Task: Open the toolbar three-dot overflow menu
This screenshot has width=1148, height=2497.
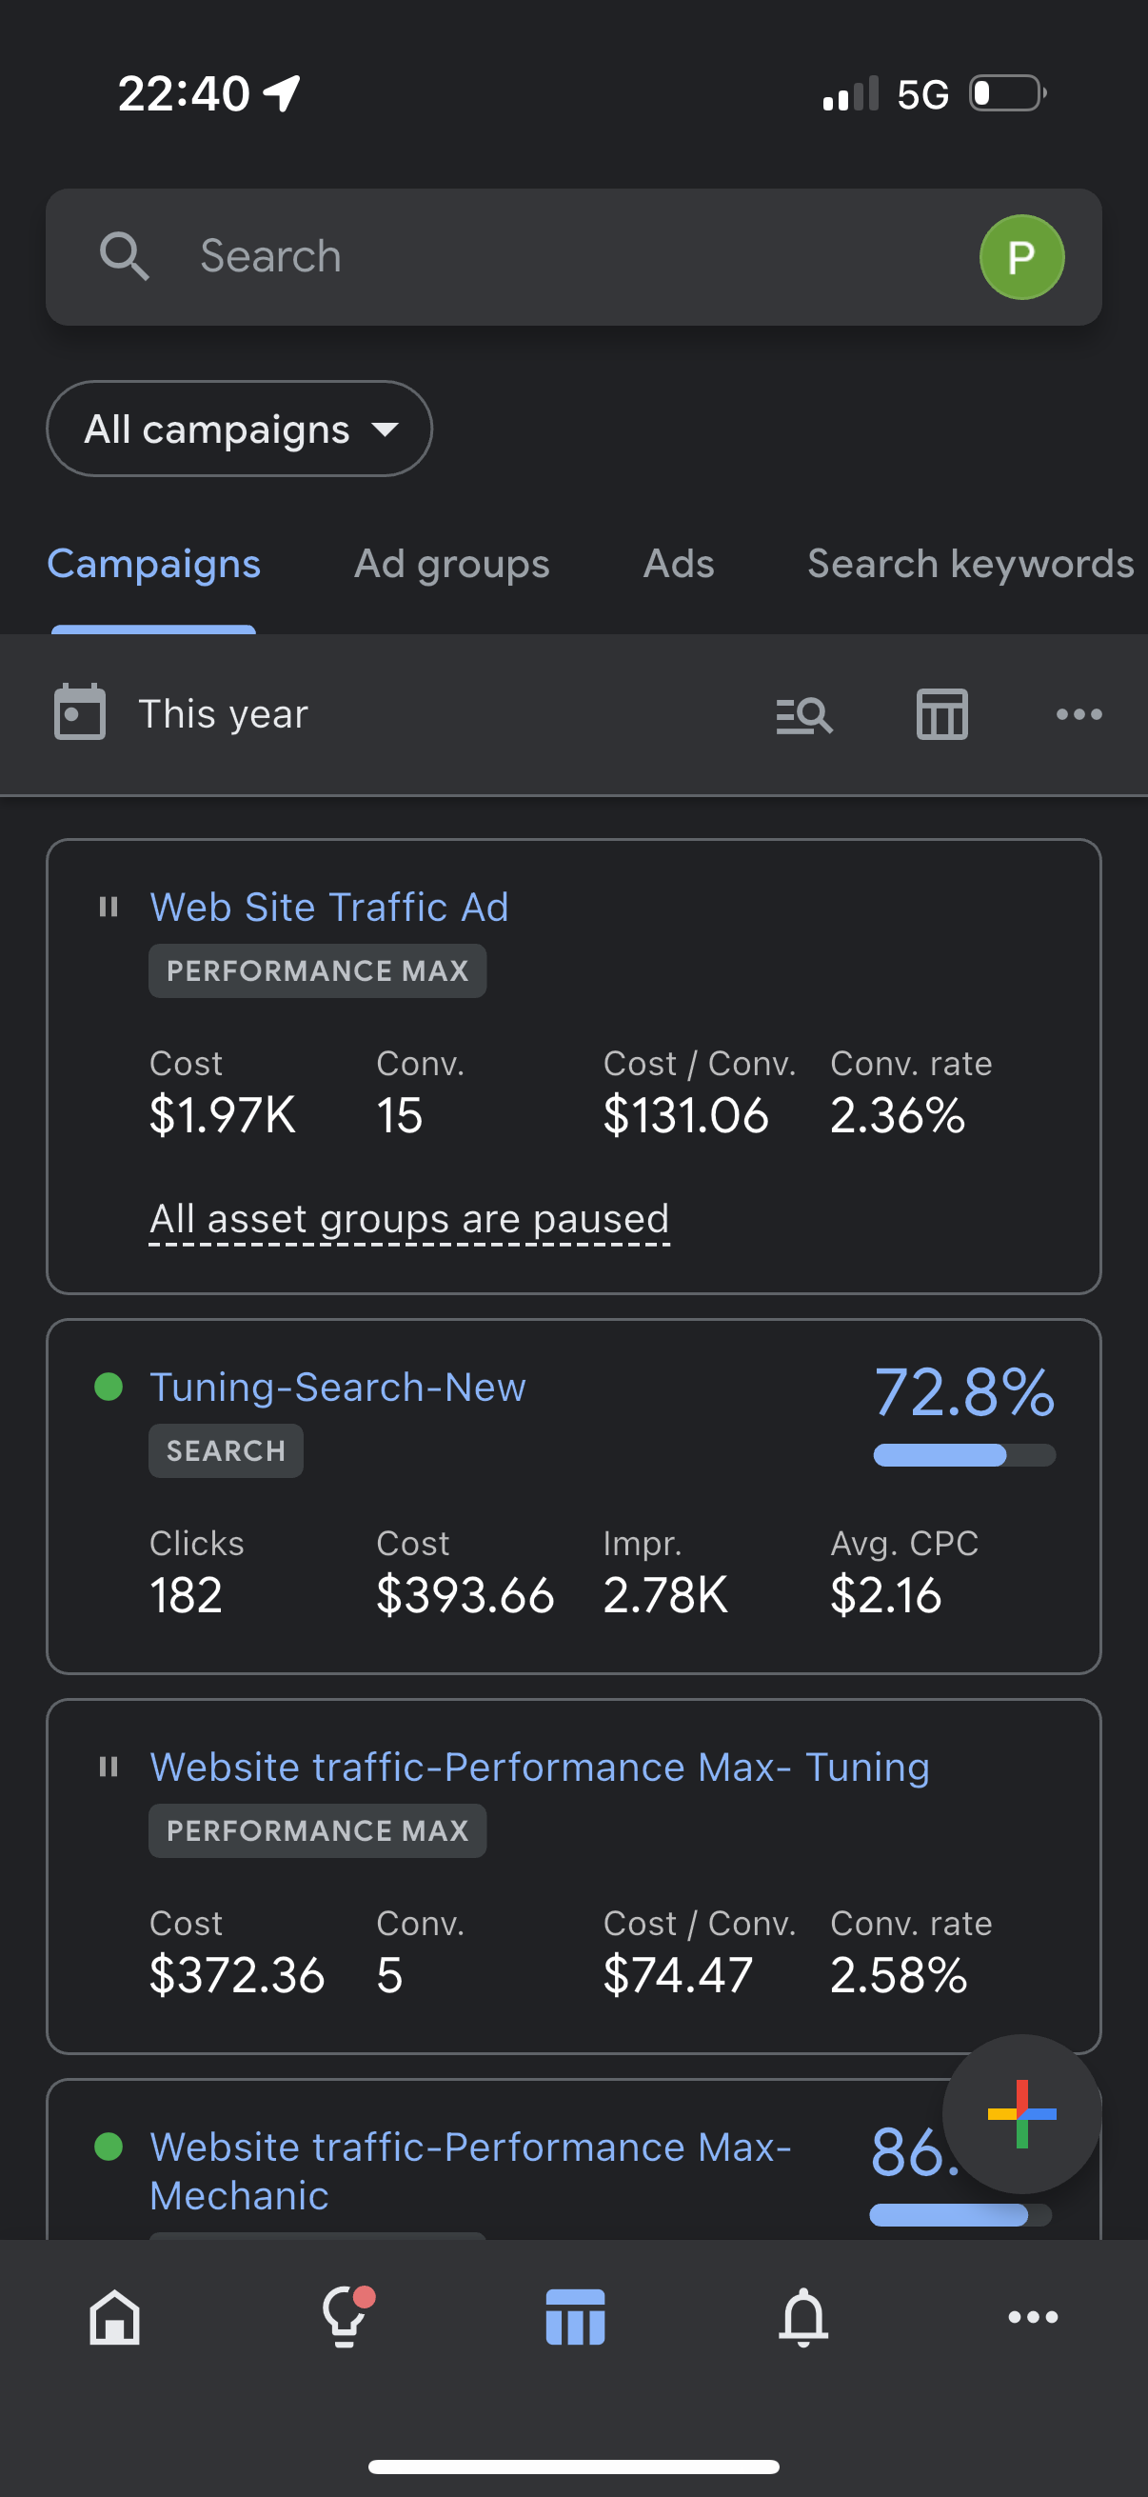Action: (1079, 715)
